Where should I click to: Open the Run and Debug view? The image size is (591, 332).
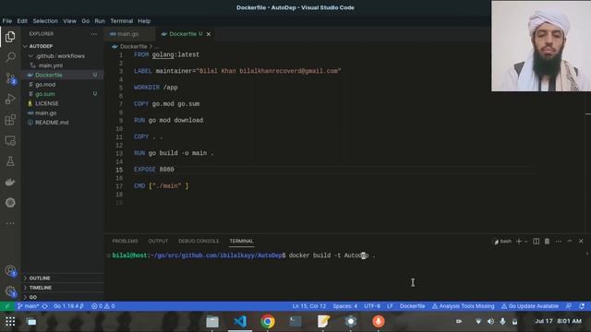[10, 99]
